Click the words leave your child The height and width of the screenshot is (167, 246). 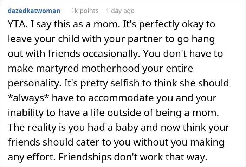44,39
